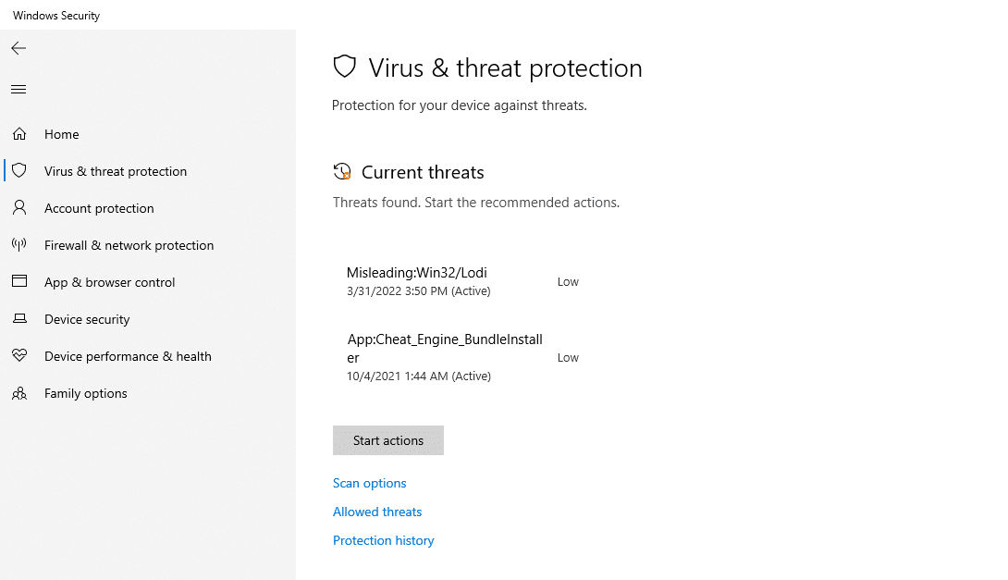Click Start actions to handle threats

click(387, 440)
